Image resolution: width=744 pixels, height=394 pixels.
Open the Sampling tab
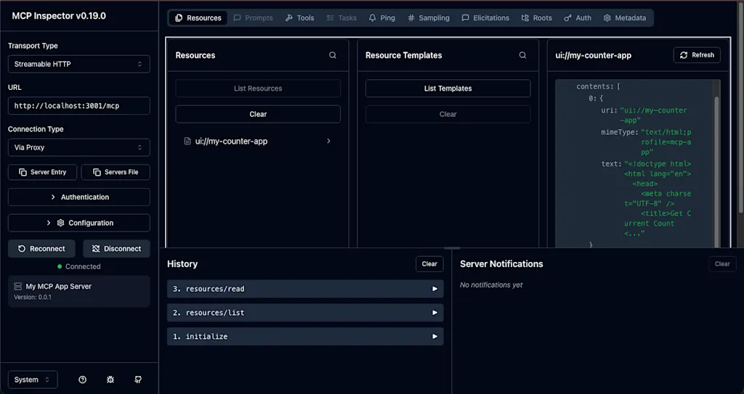click(429, 18)
